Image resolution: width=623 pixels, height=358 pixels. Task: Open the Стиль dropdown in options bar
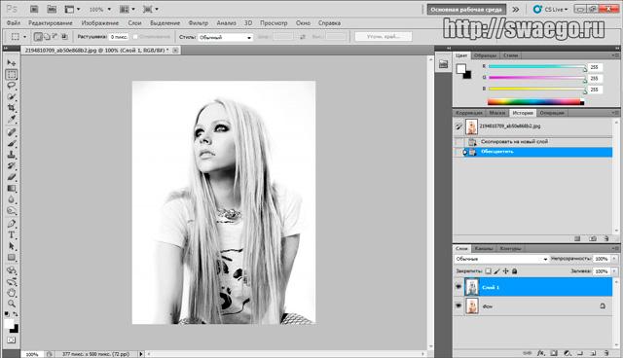[225, 37]
